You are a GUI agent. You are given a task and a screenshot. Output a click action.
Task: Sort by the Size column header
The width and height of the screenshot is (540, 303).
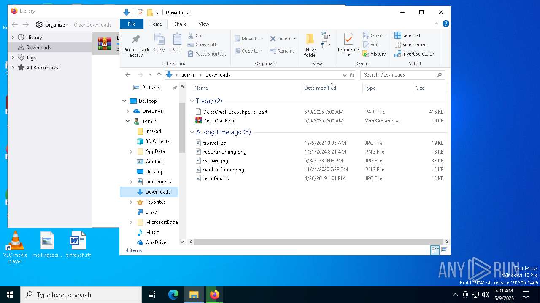tap(429, 88)
